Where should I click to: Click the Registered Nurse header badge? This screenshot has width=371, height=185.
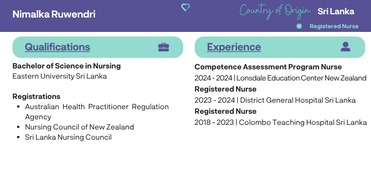click(334, 26)
